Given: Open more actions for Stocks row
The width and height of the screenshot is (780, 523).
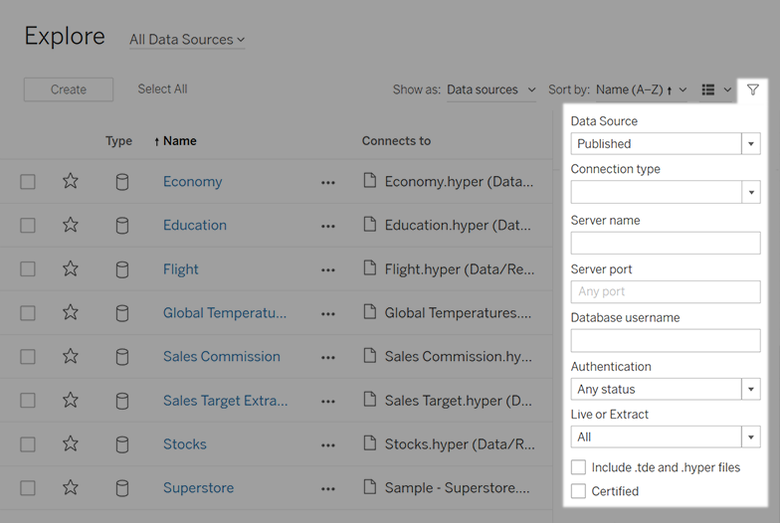Looking at the screenshot, I should tap(328, 445).
